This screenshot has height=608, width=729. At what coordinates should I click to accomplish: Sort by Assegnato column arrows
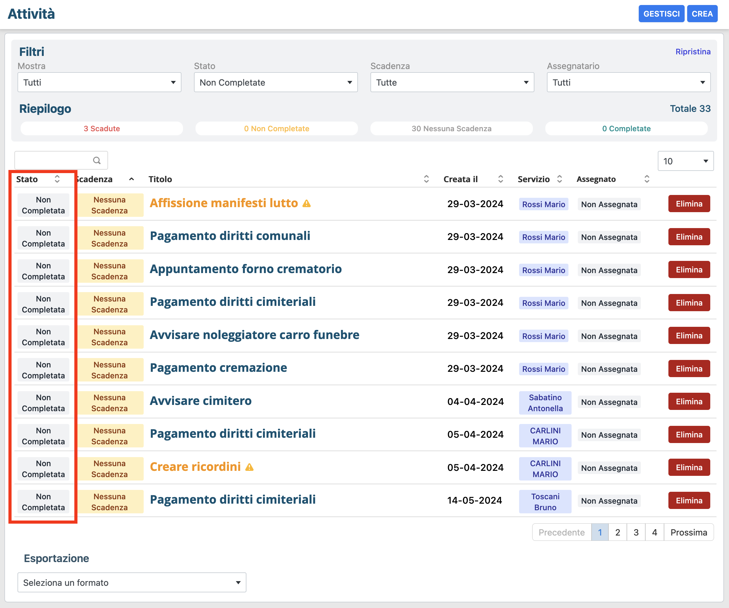click(x=647, y=179)
